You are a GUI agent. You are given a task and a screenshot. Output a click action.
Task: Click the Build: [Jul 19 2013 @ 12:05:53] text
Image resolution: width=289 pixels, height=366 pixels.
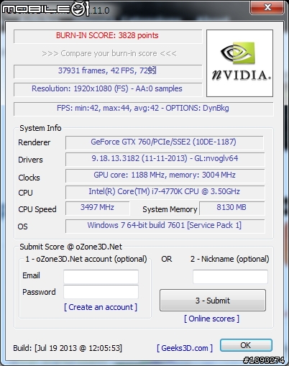click(x=68, y=348)
